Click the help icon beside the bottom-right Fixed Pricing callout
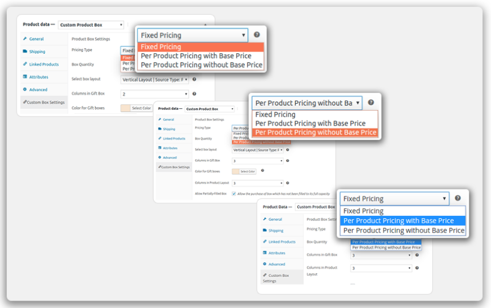491x308 pixels. [x=458, y=198]
